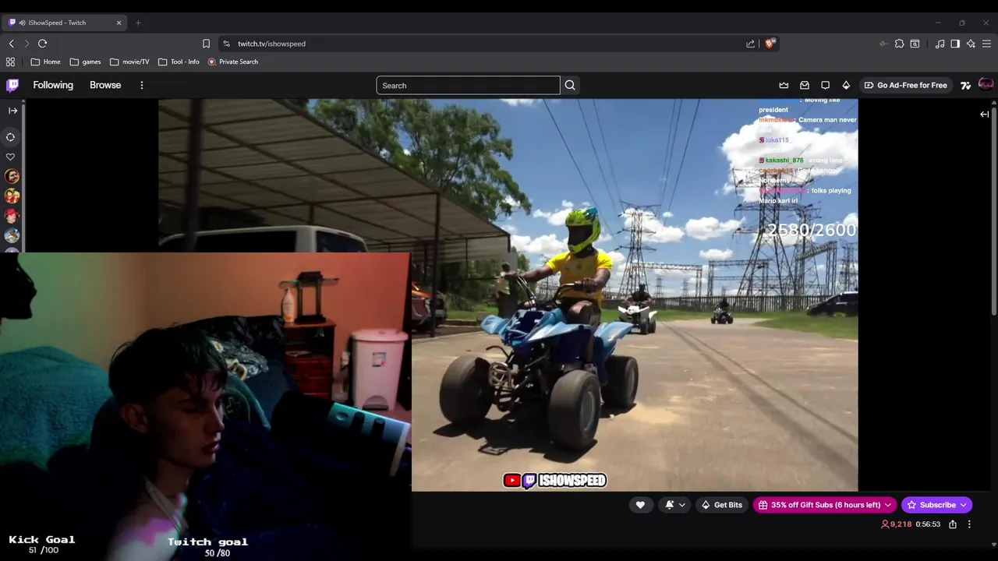
Task: Open Private Search bookmark
Action: [x=232, y=62]
